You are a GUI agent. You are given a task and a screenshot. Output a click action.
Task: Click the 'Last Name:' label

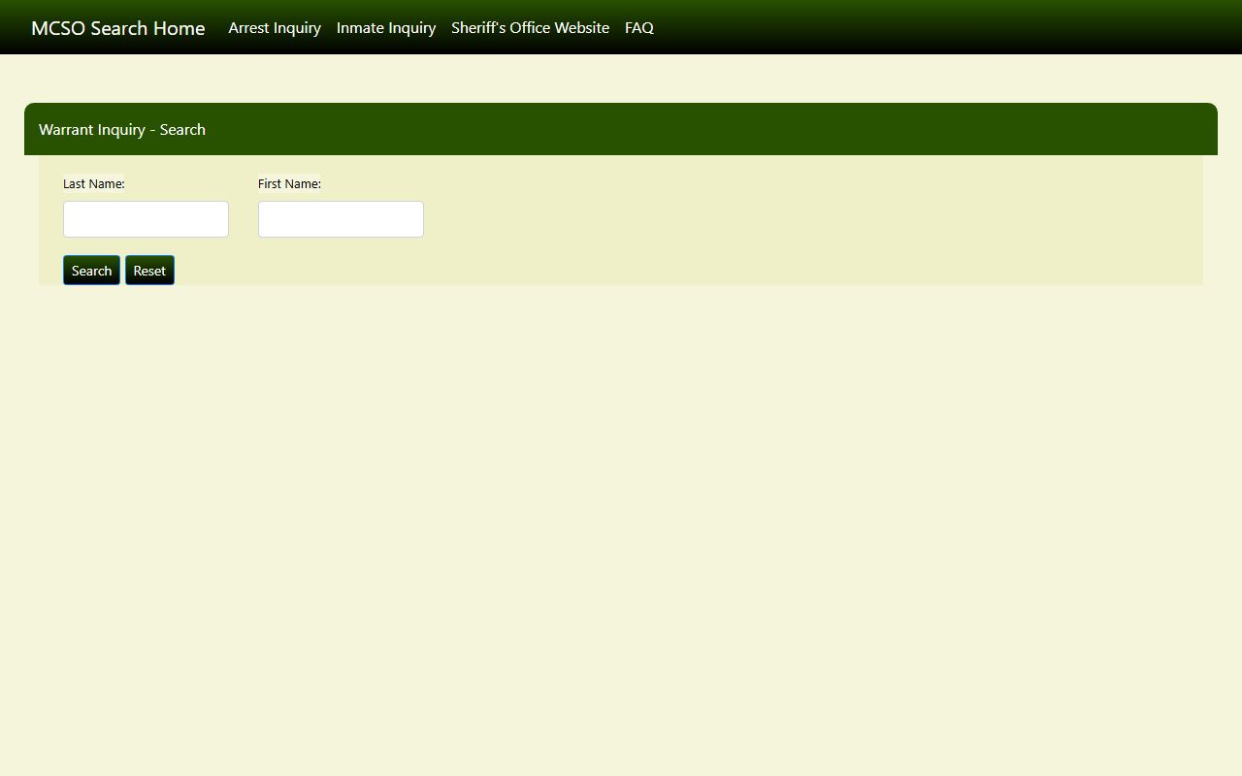coord(93,183)
